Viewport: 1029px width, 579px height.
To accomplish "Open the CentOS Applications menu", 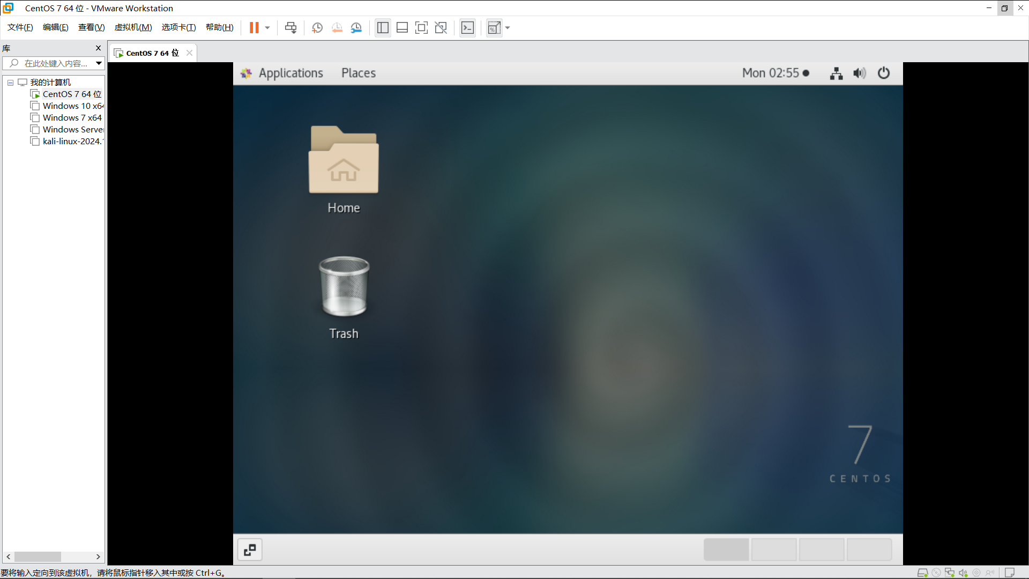I will pyautogui.click(x=290, y=73).
